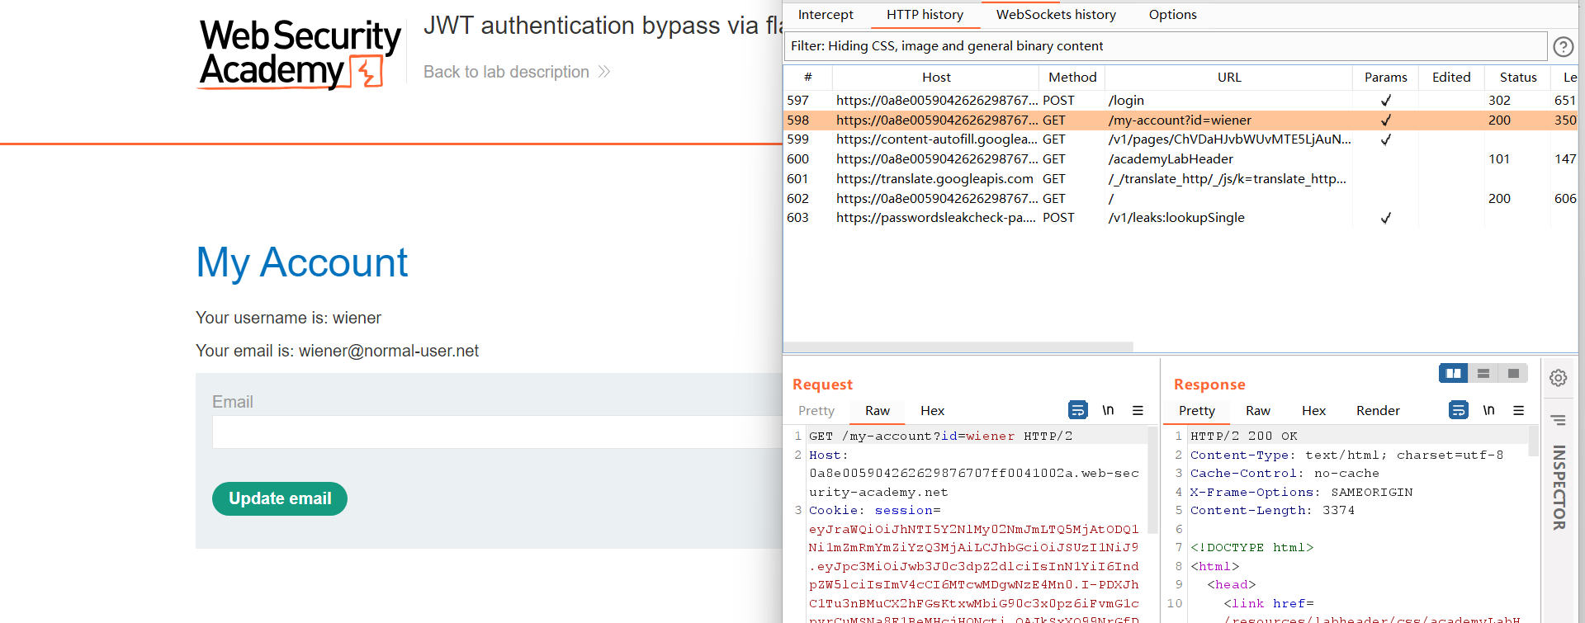1585x623 pixels.
Task: Switch response view to Render
Action: tap(1378, 411)
